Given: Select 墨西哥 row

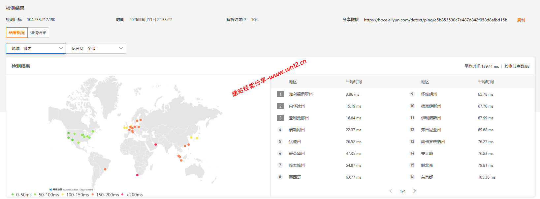Looking at the screenshot, I should pos(336,177).
